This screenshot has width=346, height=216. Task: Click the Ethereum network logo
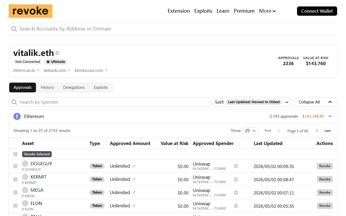coord(17,116)
